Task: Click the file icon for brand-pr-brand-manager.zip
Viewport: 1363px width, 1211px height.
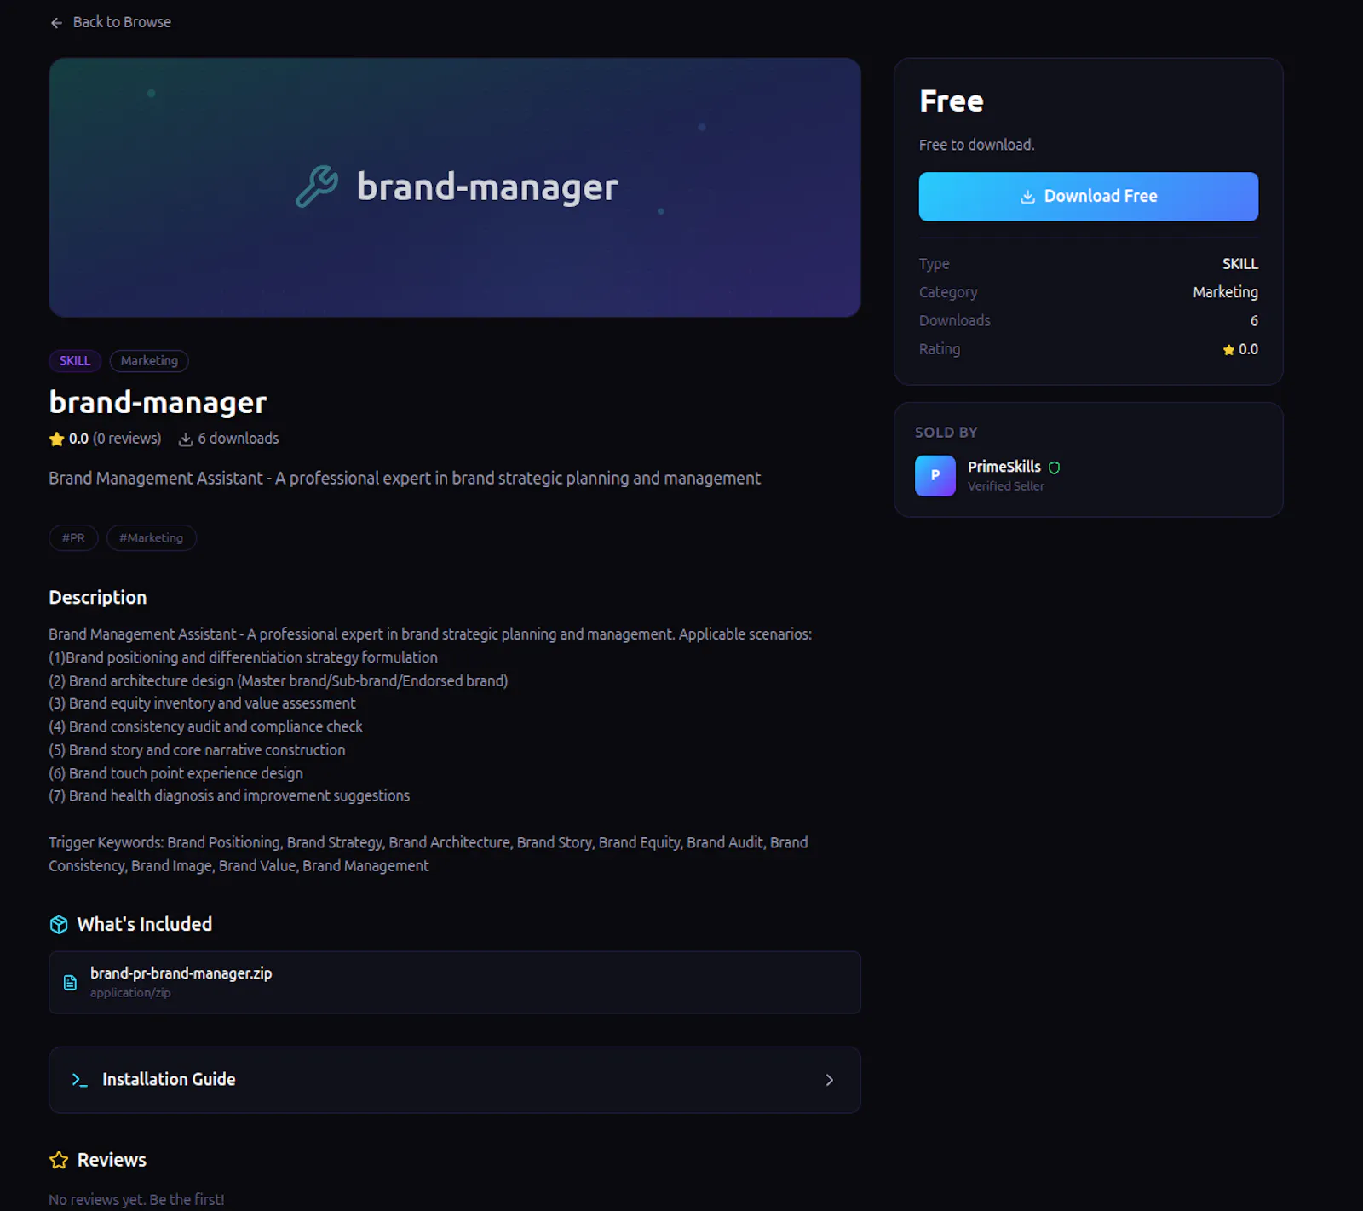Action: pyautogui.click(x=71, y=983)
